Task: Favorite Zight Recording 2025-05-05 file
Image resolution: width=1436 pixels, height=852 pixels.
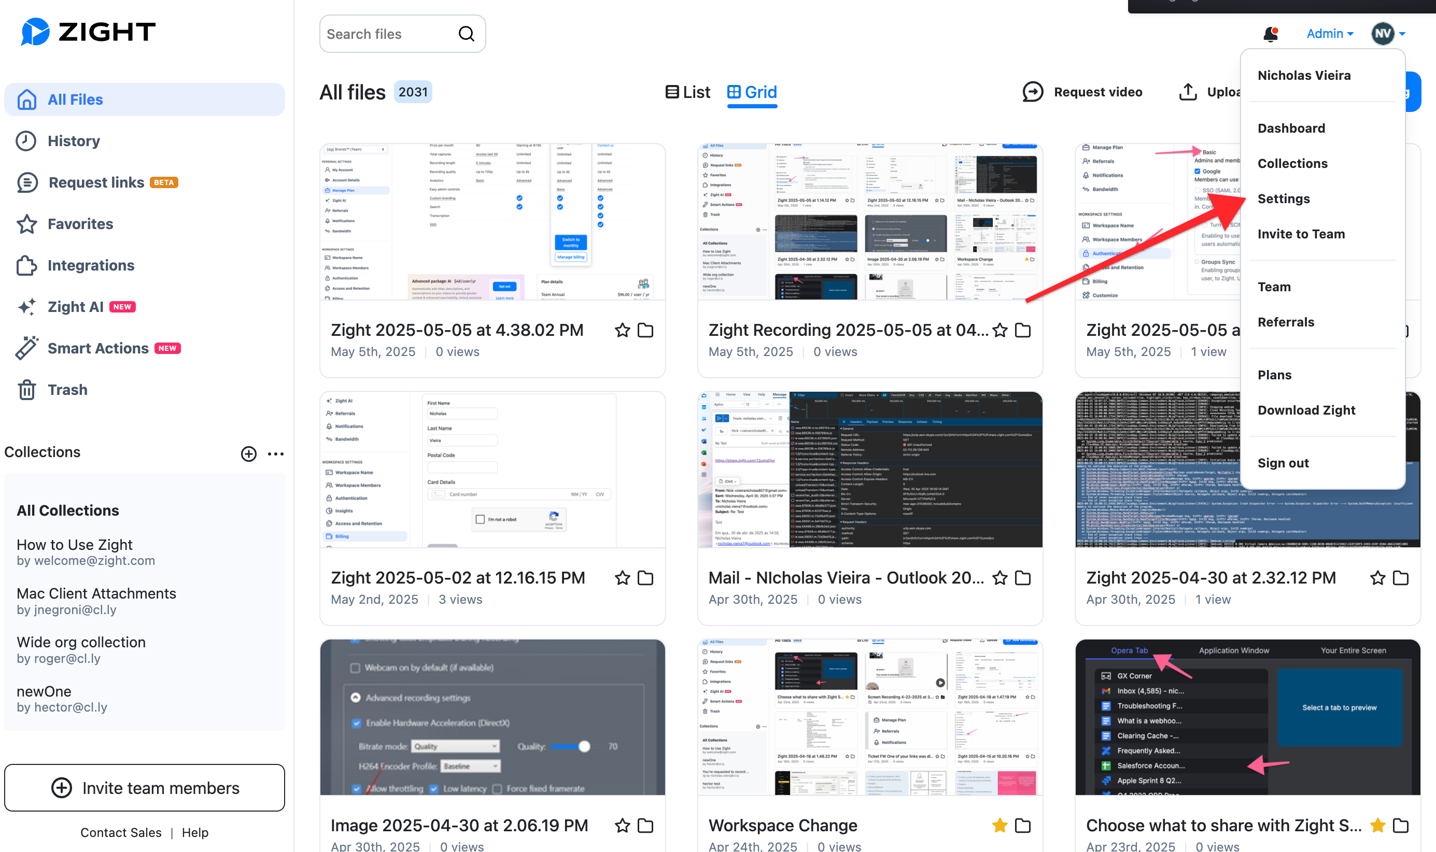Action: [999, 330]
